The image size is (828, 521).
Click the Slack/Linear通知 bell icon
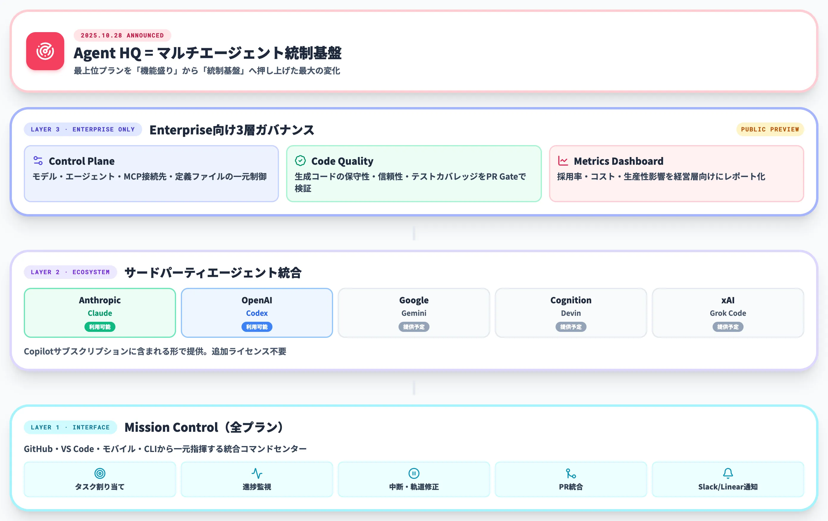pos(728,473)
